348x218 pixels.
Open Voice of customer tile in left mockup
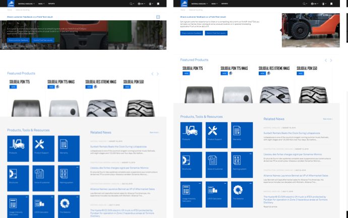43,178
